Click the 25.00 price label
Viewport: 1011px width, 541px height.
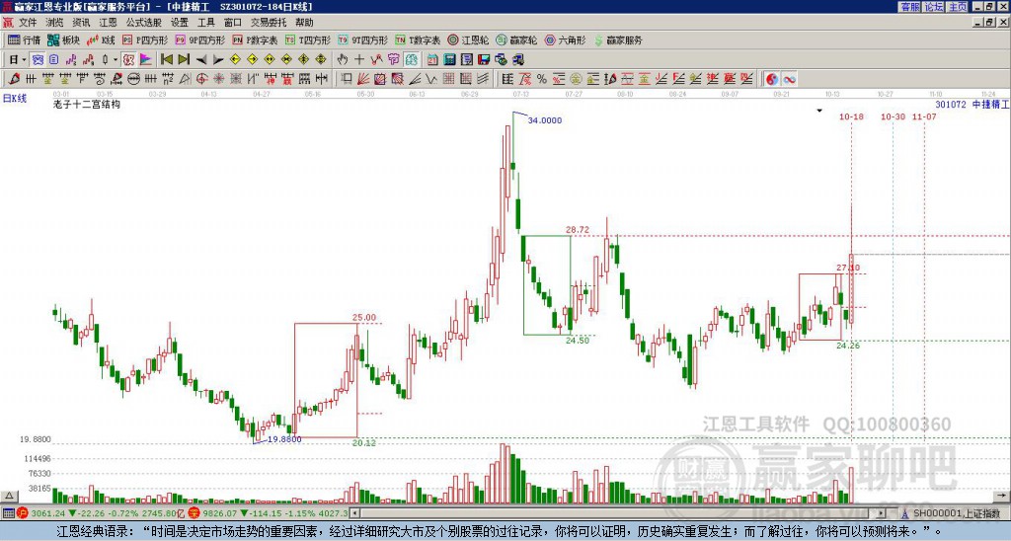(x=363, y=317)
